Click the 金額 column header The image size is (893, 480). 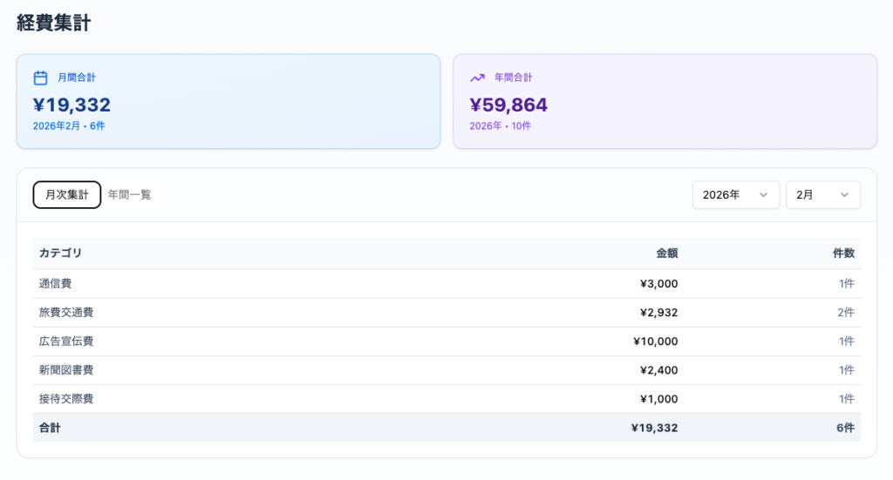pos(666,254)
